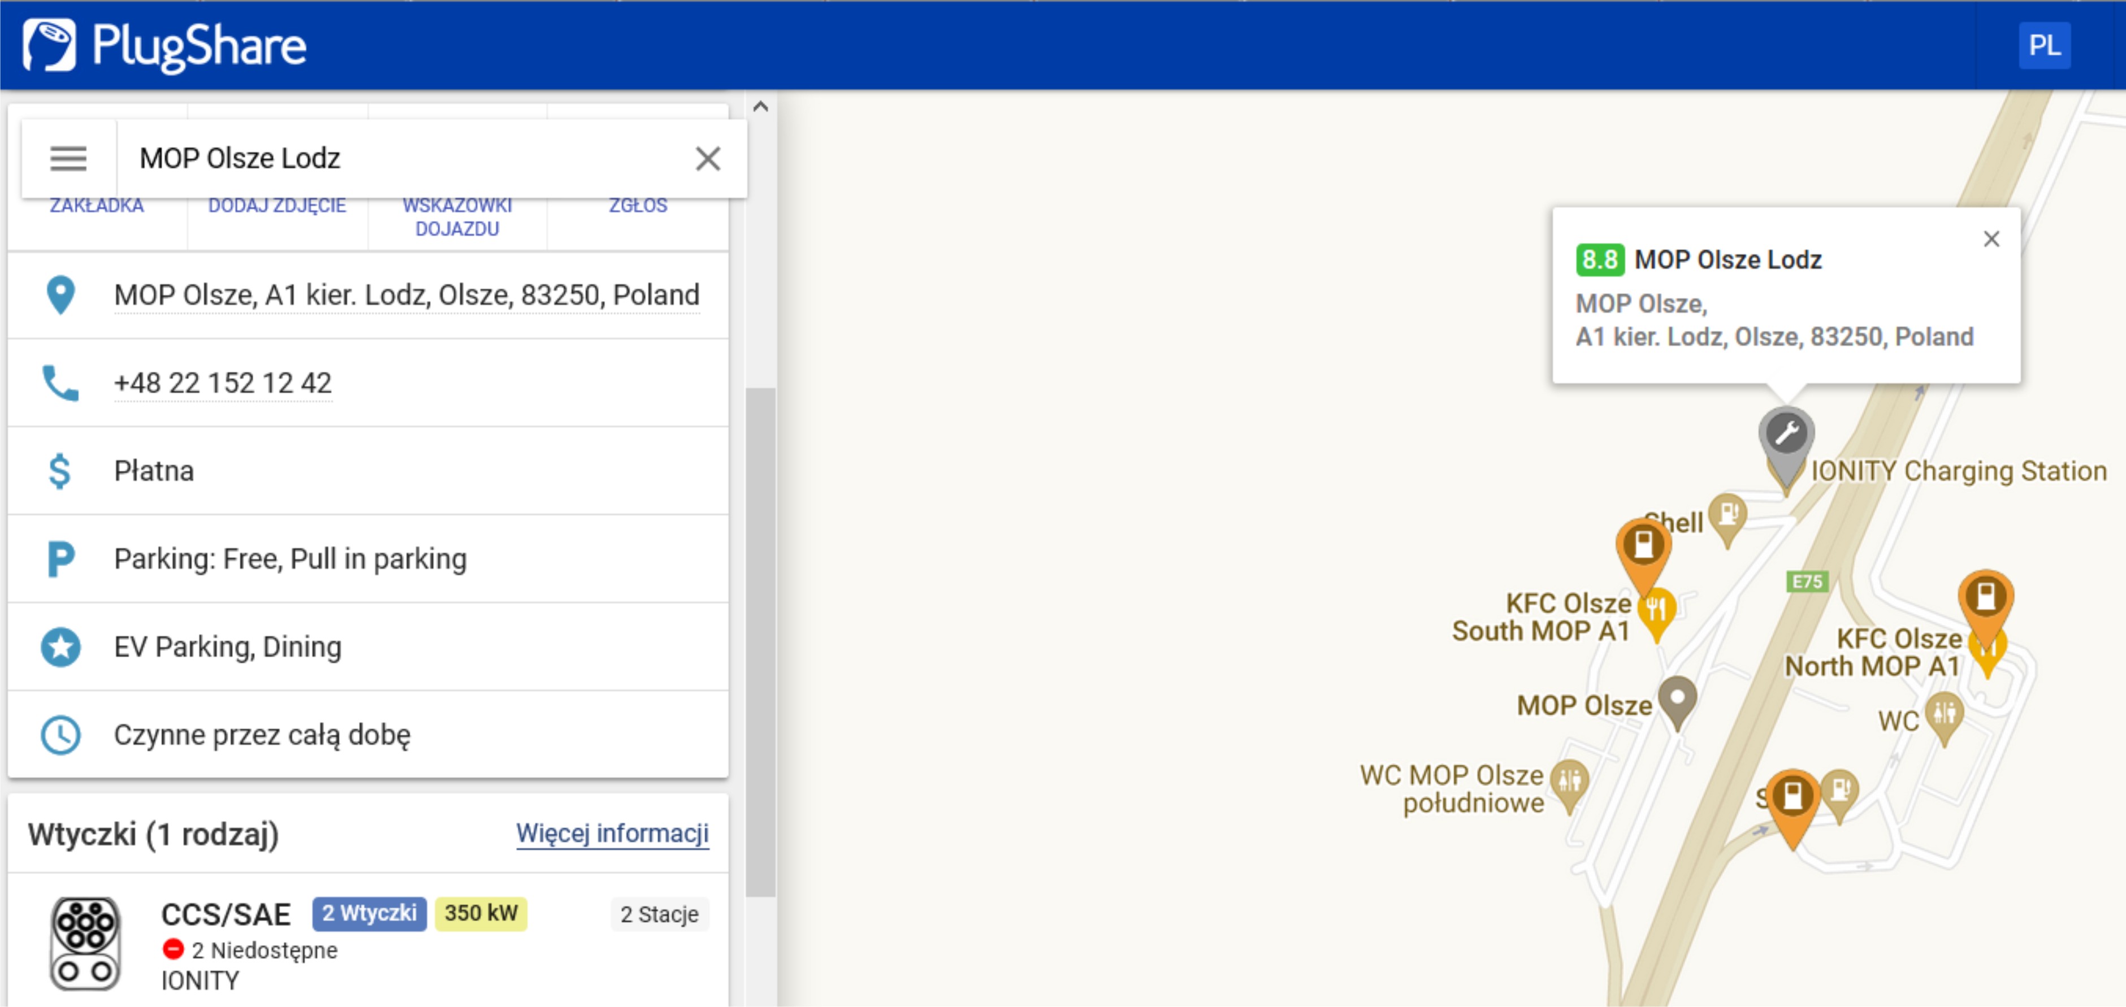Open the Więcej informacji link
This screenshot has width=2126, height=1007.
coord(612,834)
